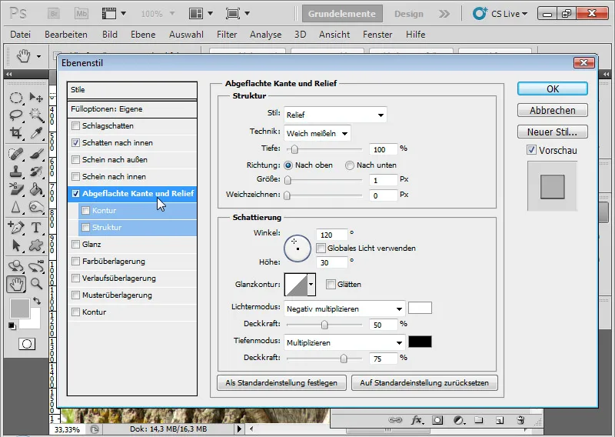
Task: Select the Add Anchor Point pen tool
Action: pos(15,227)
